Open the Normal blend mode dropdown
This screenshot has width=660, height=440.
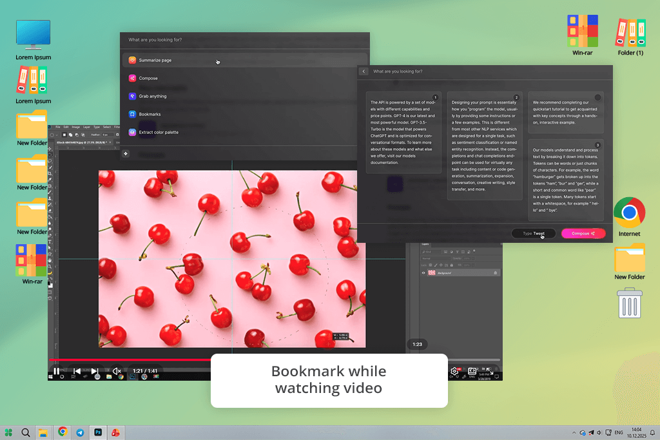pyautogui.click(x=436, y=258)
